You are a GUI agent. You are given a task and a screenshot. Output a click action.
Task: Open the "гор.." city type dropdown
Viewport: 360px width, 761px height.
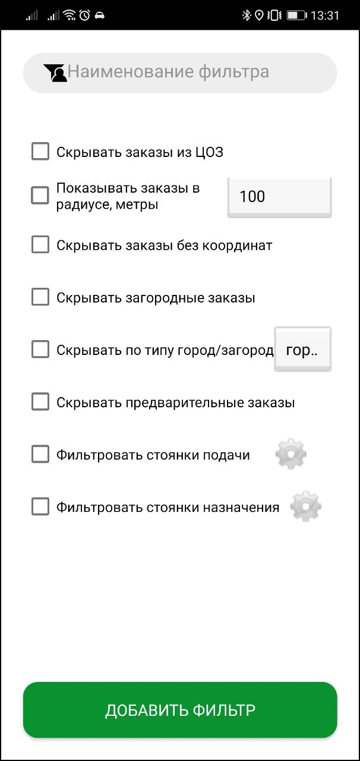302,350
